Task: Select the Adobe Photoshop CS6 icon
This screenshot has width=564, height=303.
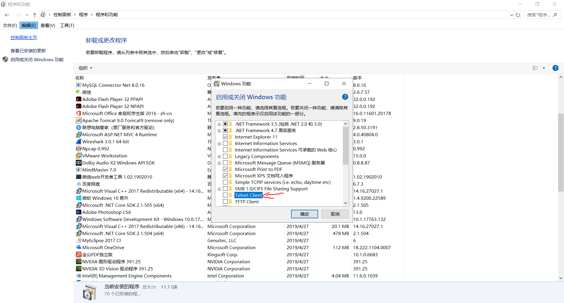Action: point(78,212)
